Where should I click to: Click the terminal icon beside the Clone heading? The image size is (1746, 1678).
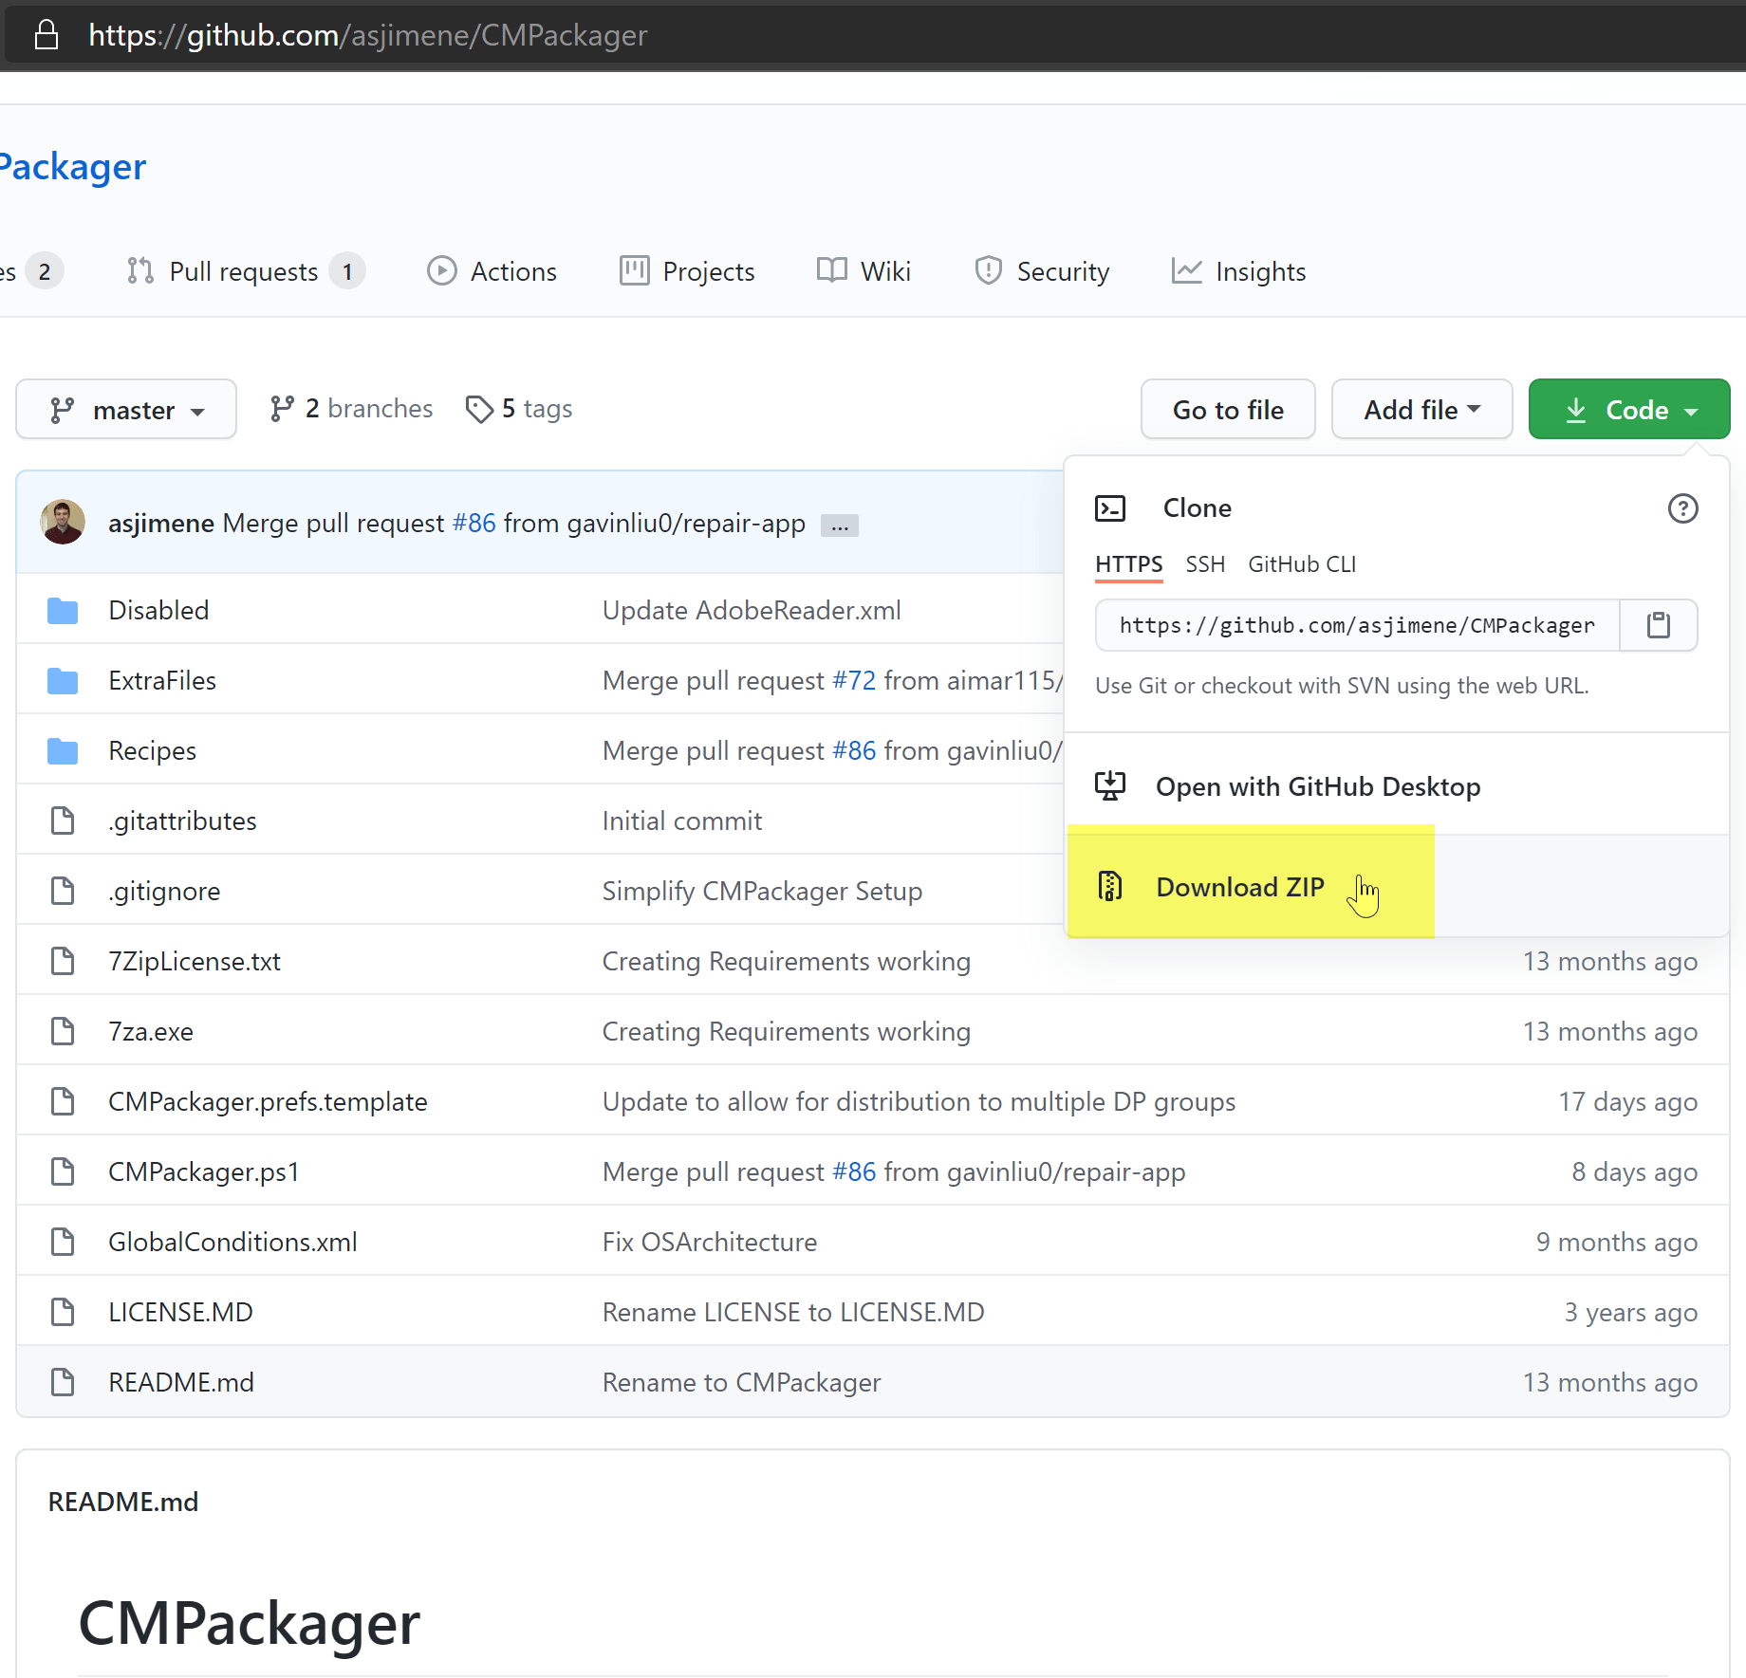point(1110,507)
